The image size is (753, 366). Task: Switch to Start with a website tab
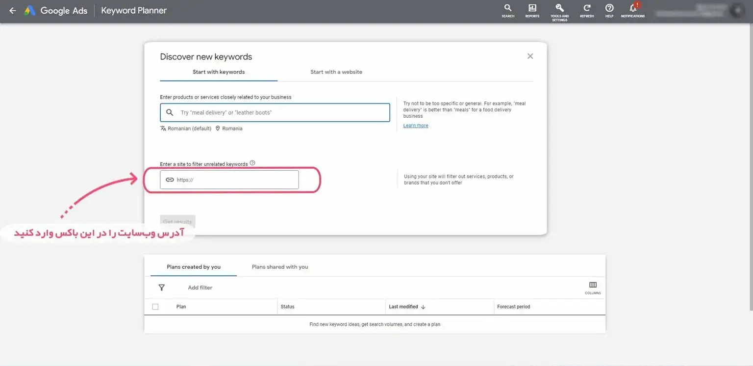click(x=336, y=72)
